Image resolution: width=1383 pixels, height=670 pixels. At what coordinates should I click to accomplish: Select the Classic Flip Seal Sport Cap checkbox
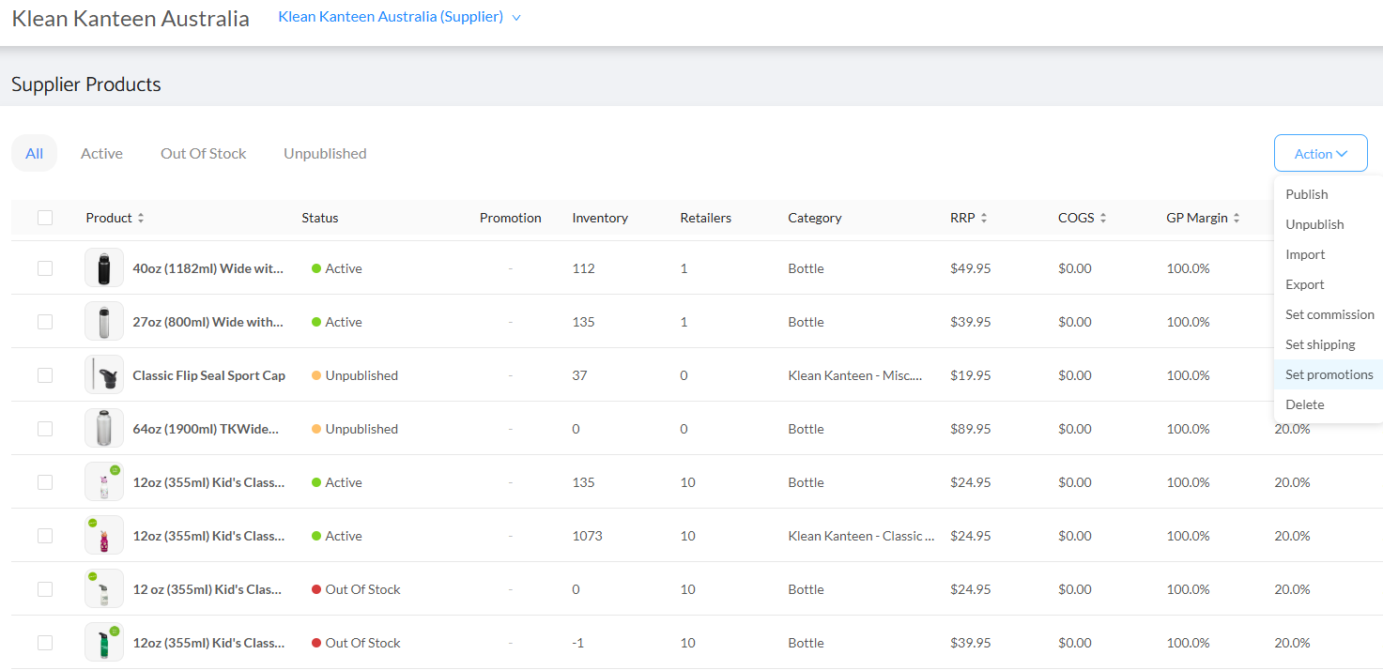tap(45, 375)
